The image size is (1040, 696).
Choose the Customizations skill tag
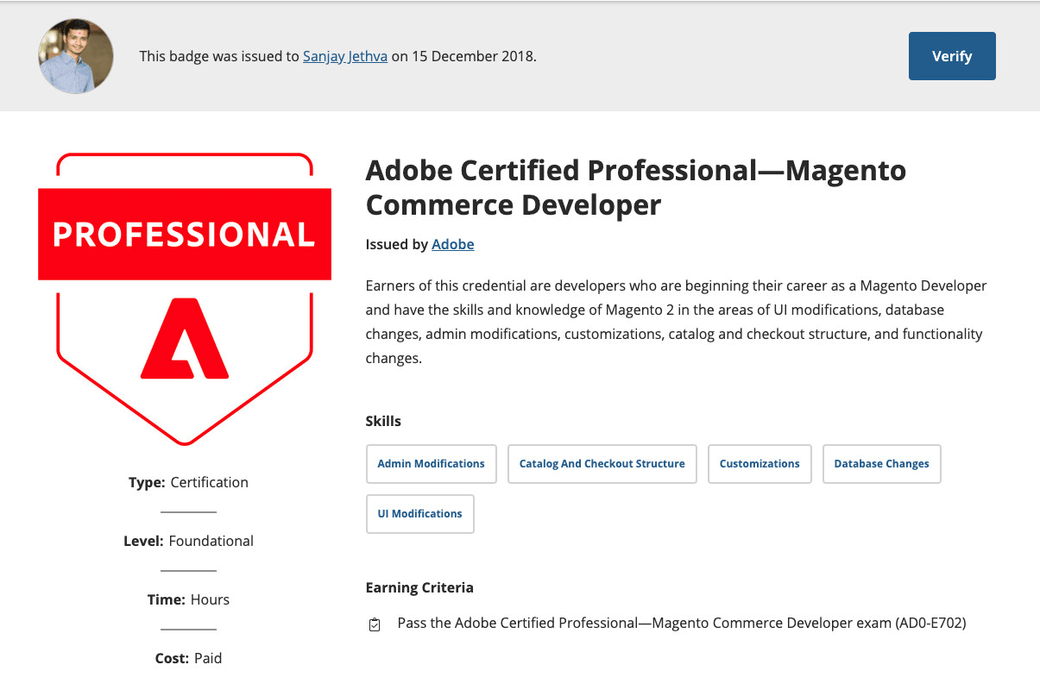759,464
